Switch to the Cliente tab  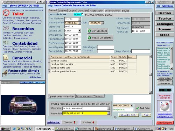coord(63,10)
